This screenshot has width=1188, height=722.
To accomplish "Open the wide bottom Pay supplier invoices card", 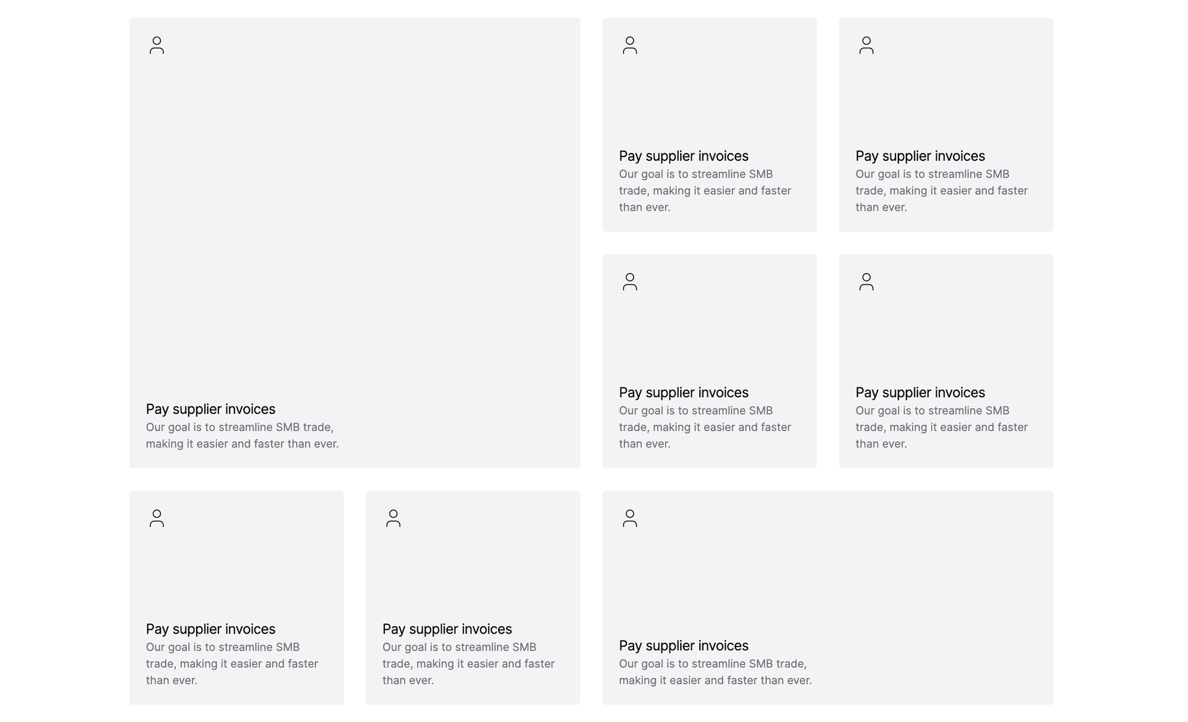I will 827,597.
